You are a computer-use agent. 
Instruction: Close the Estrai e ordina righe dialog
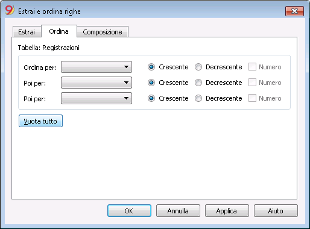(x=294, y=11)
